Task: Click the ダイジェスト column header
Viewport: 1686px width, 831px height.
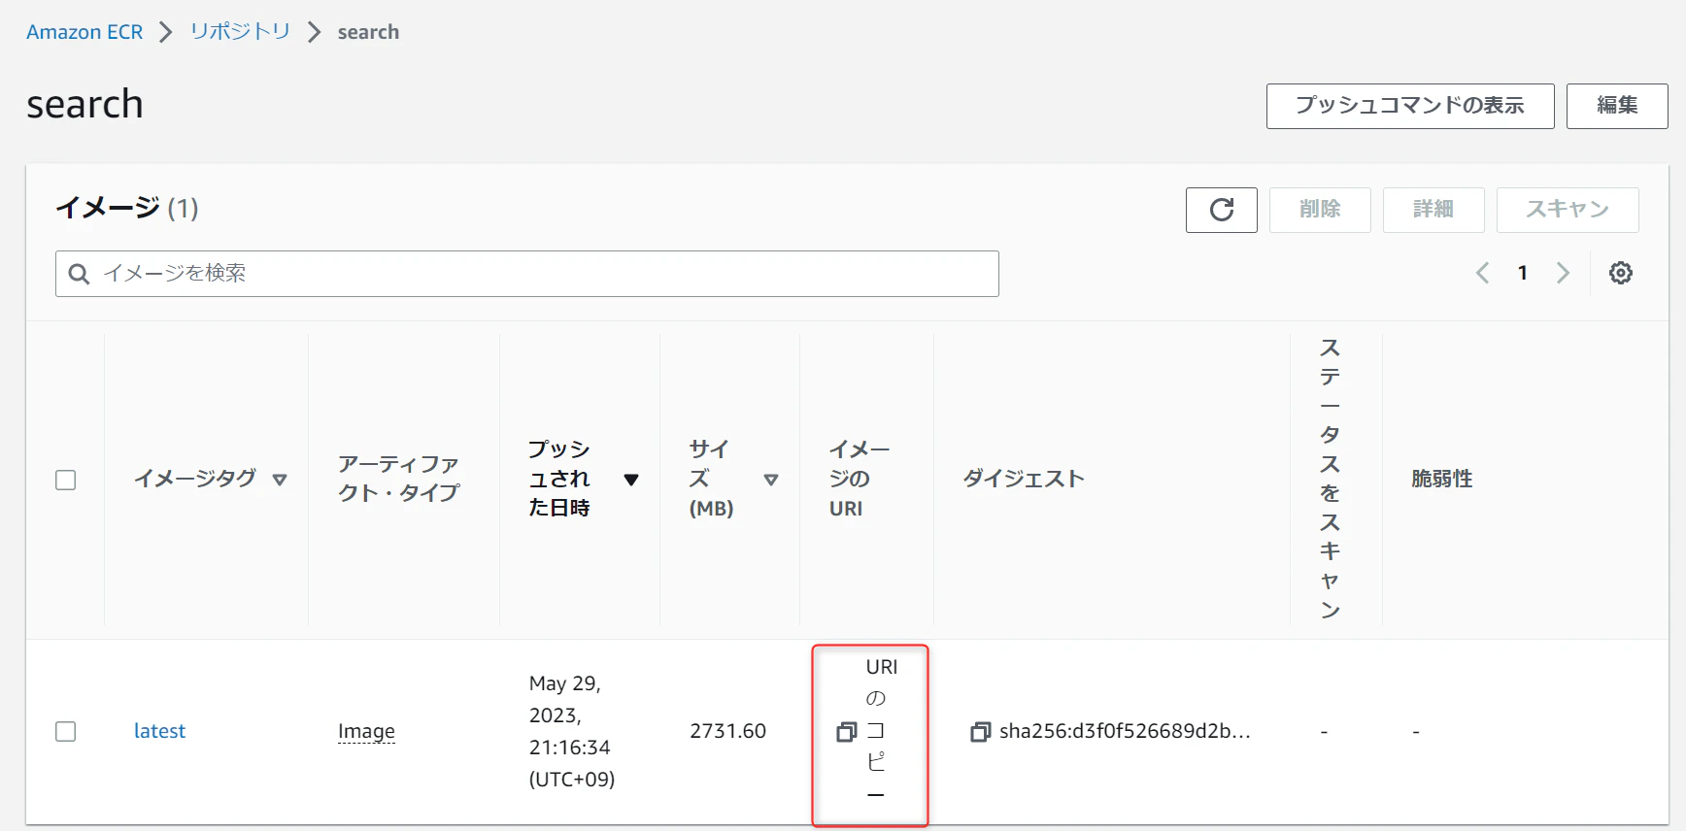Action: pyautogui.click(x=1023, y=479)
